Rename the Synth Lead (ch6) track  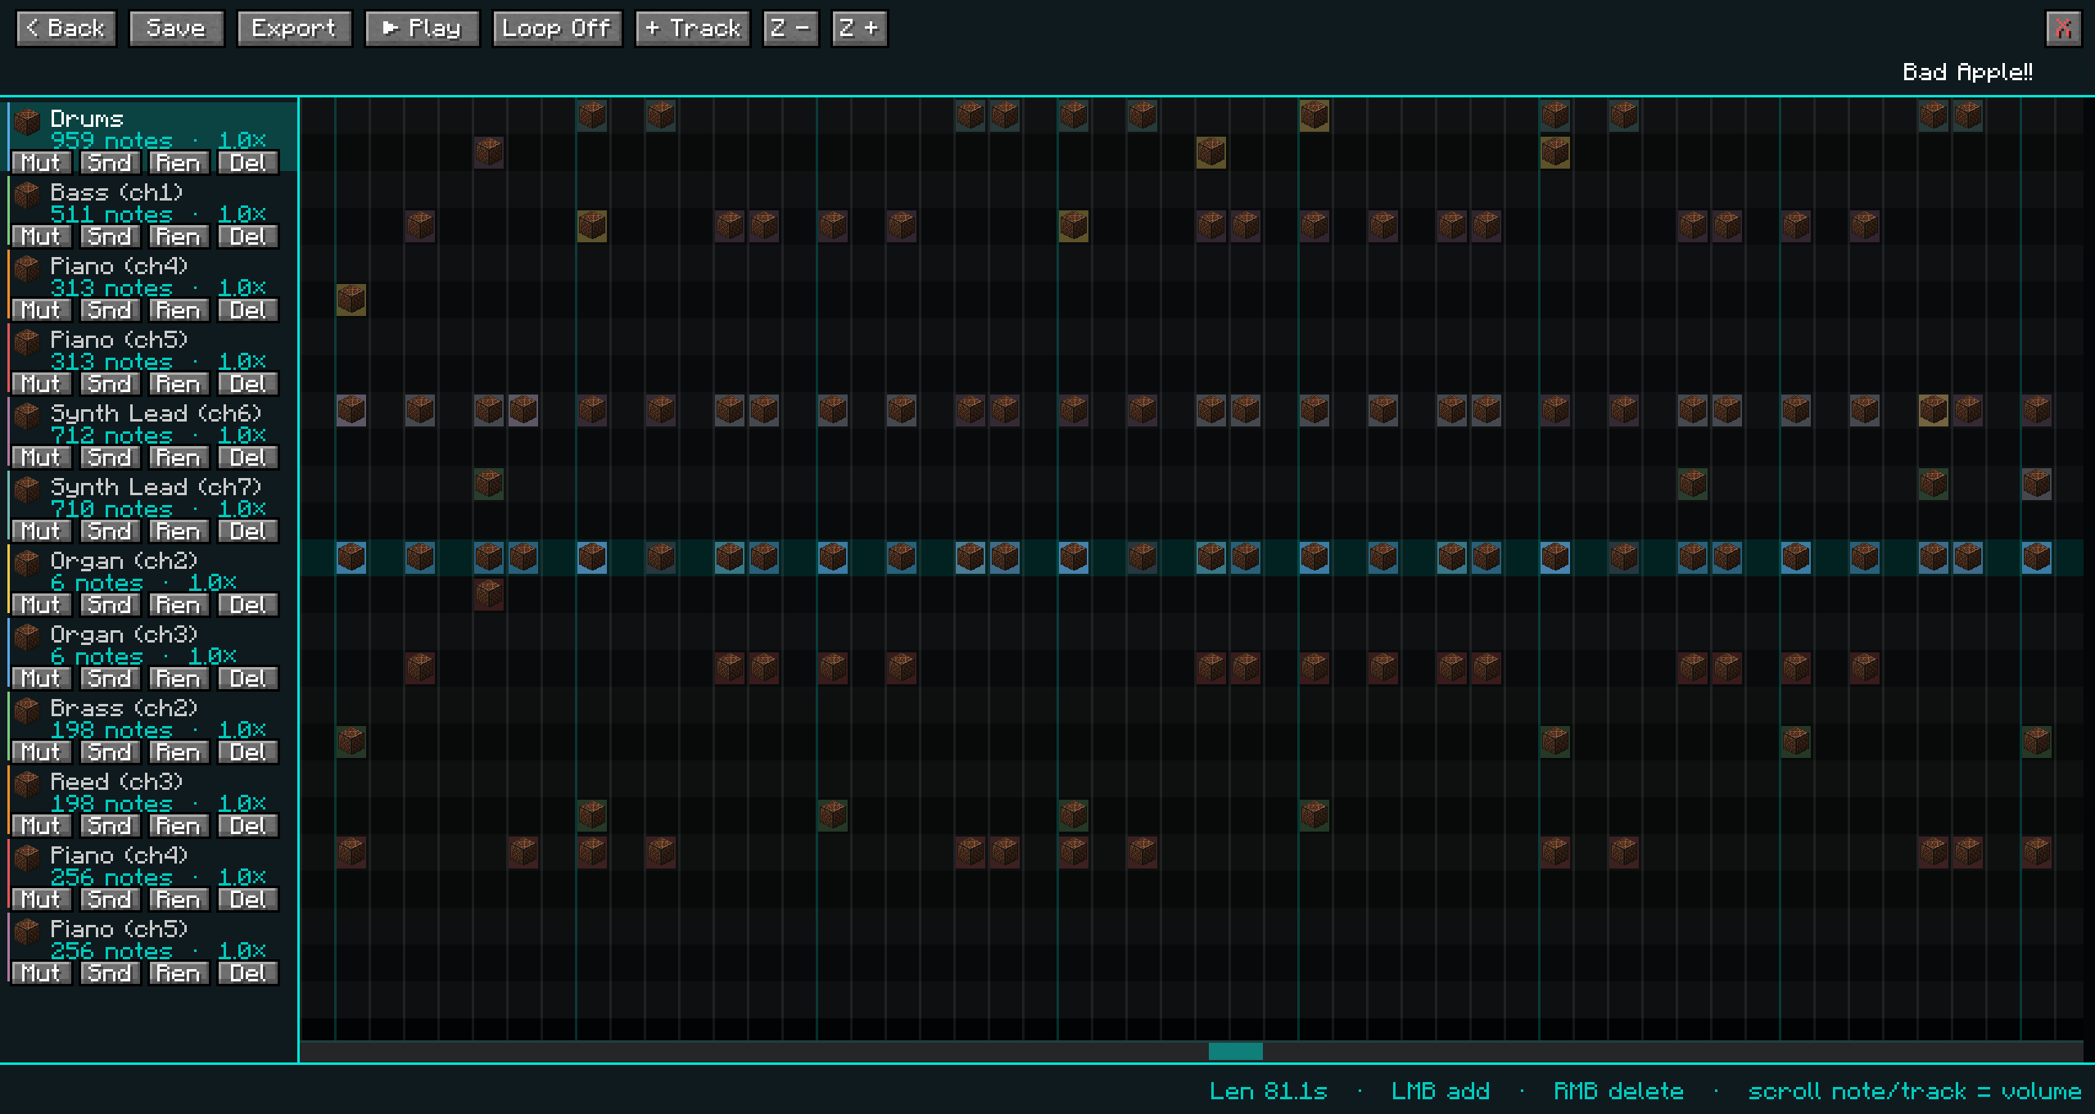point(179,458)
